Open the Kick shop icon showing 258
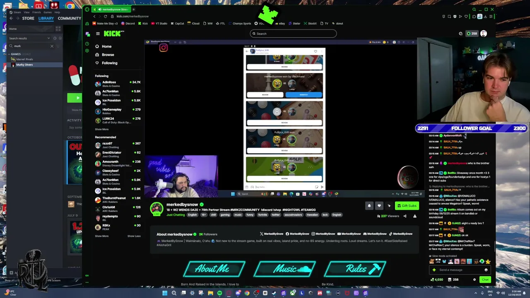 click(453, 279)
